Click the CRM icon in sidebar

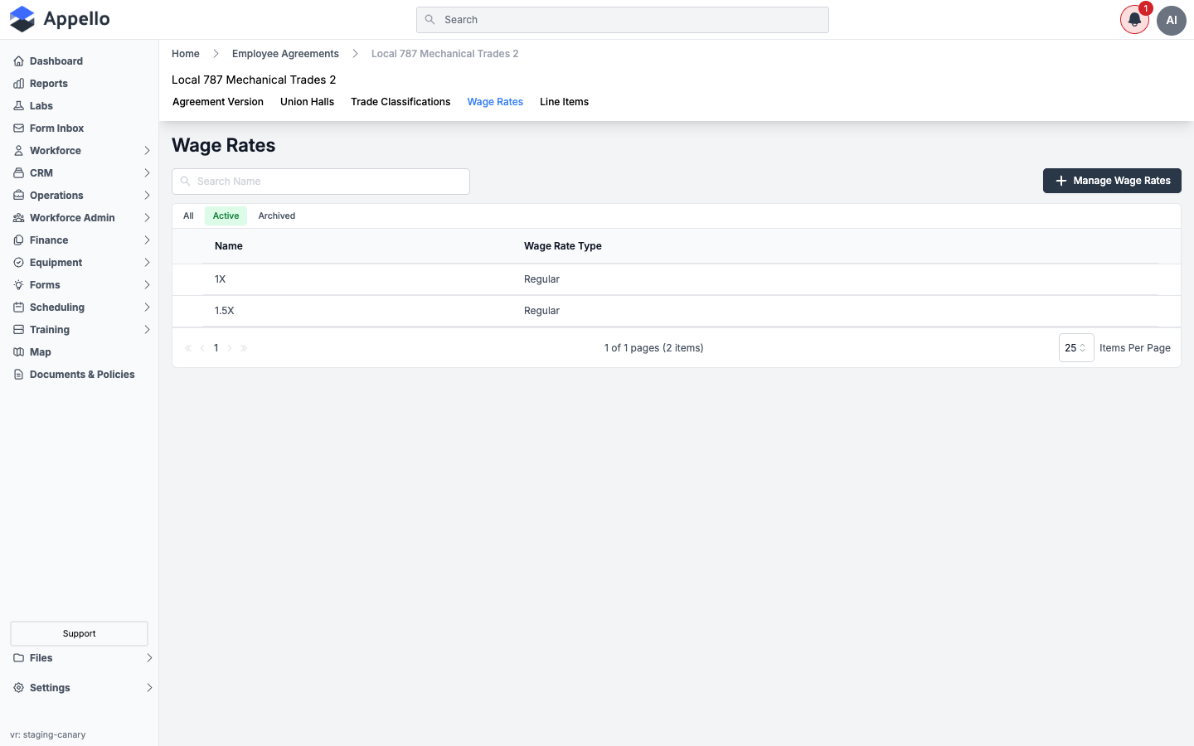pyautogui.click(x=18, y=173)
